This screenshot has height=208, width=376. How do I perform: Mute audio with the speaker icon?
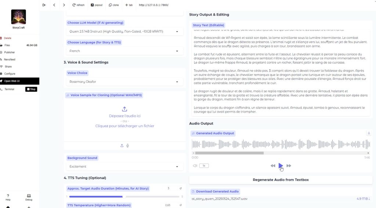point(195,166)
